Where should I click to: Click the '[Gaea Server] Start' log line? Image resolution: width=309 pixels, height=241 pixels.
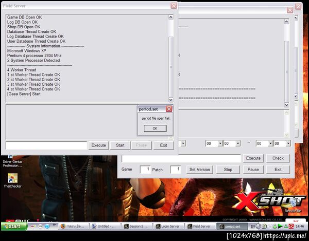24,94
